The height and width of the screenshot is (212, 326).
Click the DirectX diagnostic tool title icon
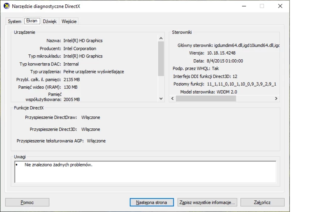coord(7,6)
